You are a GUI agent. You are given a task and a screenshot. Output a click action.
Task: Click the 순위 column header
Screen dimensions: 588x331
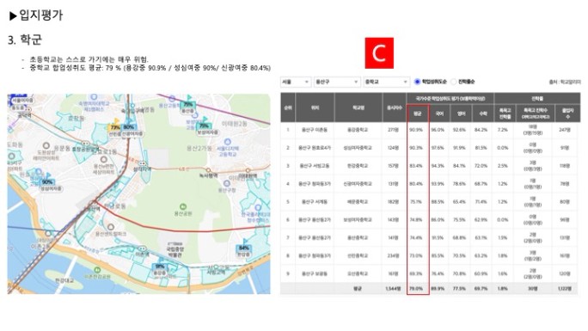288,107
